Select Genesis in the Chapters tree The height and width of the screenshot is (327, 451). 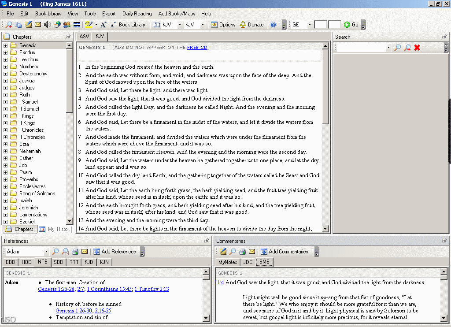click(28, 45)
